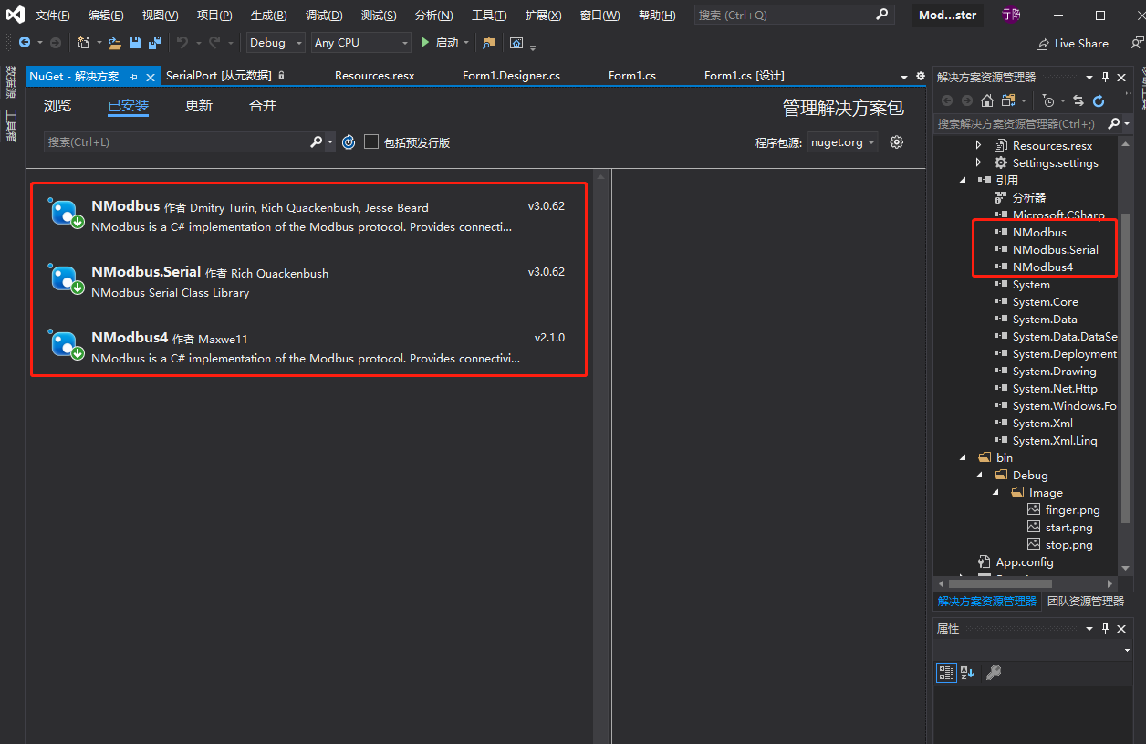Select finger.png in Solution Explorer
The width and height of the screenshot is (1146, 744).
tap(1072, 509)
